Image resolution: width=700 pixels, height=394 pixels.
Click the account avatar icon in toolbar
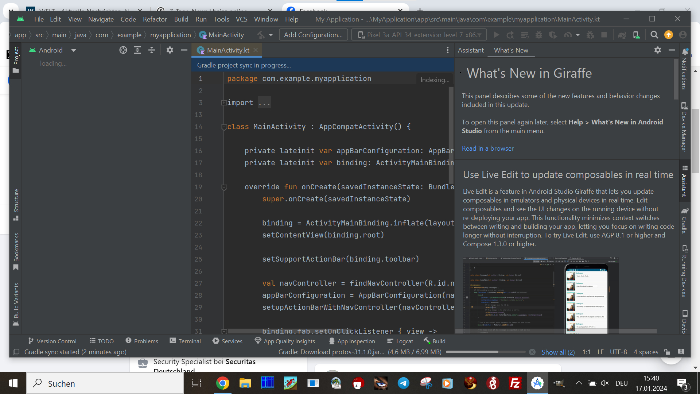[683, 35]
